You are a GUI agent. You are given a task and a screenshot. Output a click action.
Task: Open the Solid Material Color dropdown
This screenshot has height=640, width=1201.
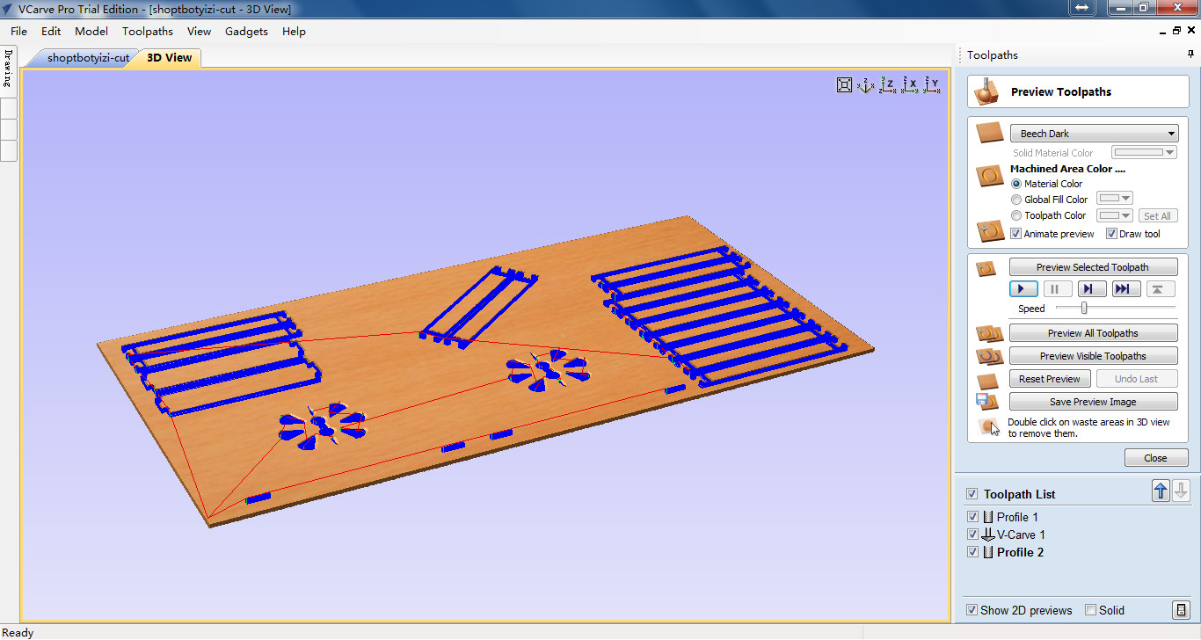1145,153
